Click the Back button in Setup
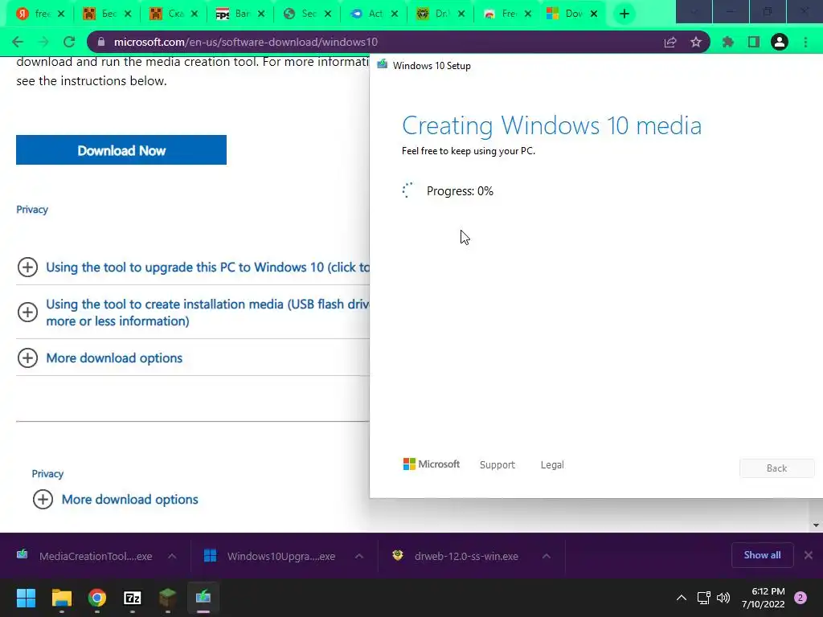This screenshot has height=617, width=823. (x=777, y=468)
